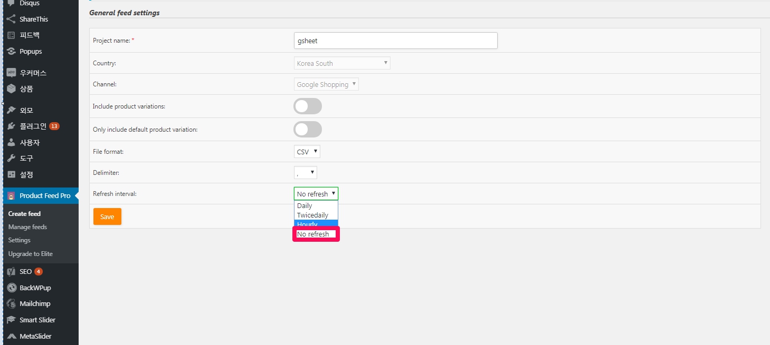Click the ShareThis sidebar icon
This screenshot has height=345, width=770.
pos(11,19)
